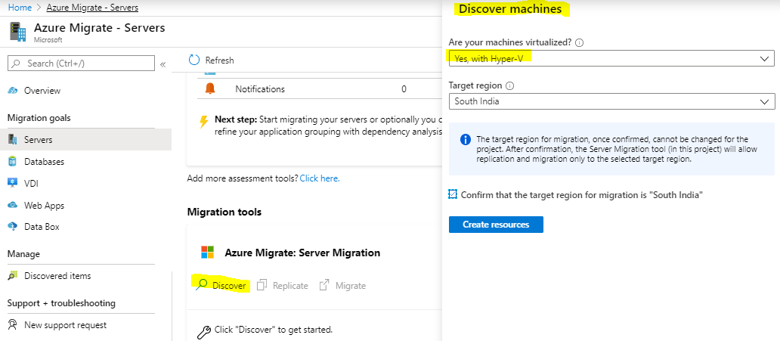Click the Create resources button
This screenshot has width=780, height=341.
point(496,225)
